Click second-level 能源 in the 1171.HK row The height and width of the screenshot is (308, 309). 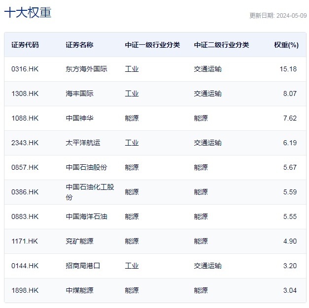pos(201,241)
